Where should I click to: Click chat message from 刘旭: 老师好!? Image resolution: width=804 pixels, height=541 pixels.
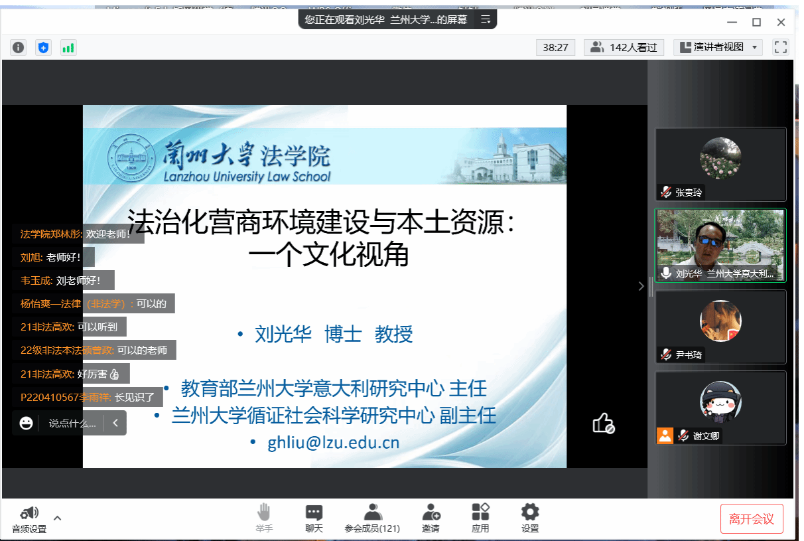tap(53, 257)
